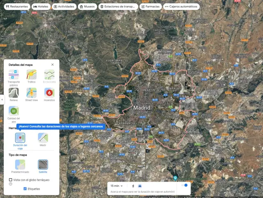This screenshot has width=263, height=198.
Task: Turn on the Relieve terrain layer
Action: [14, 93]
